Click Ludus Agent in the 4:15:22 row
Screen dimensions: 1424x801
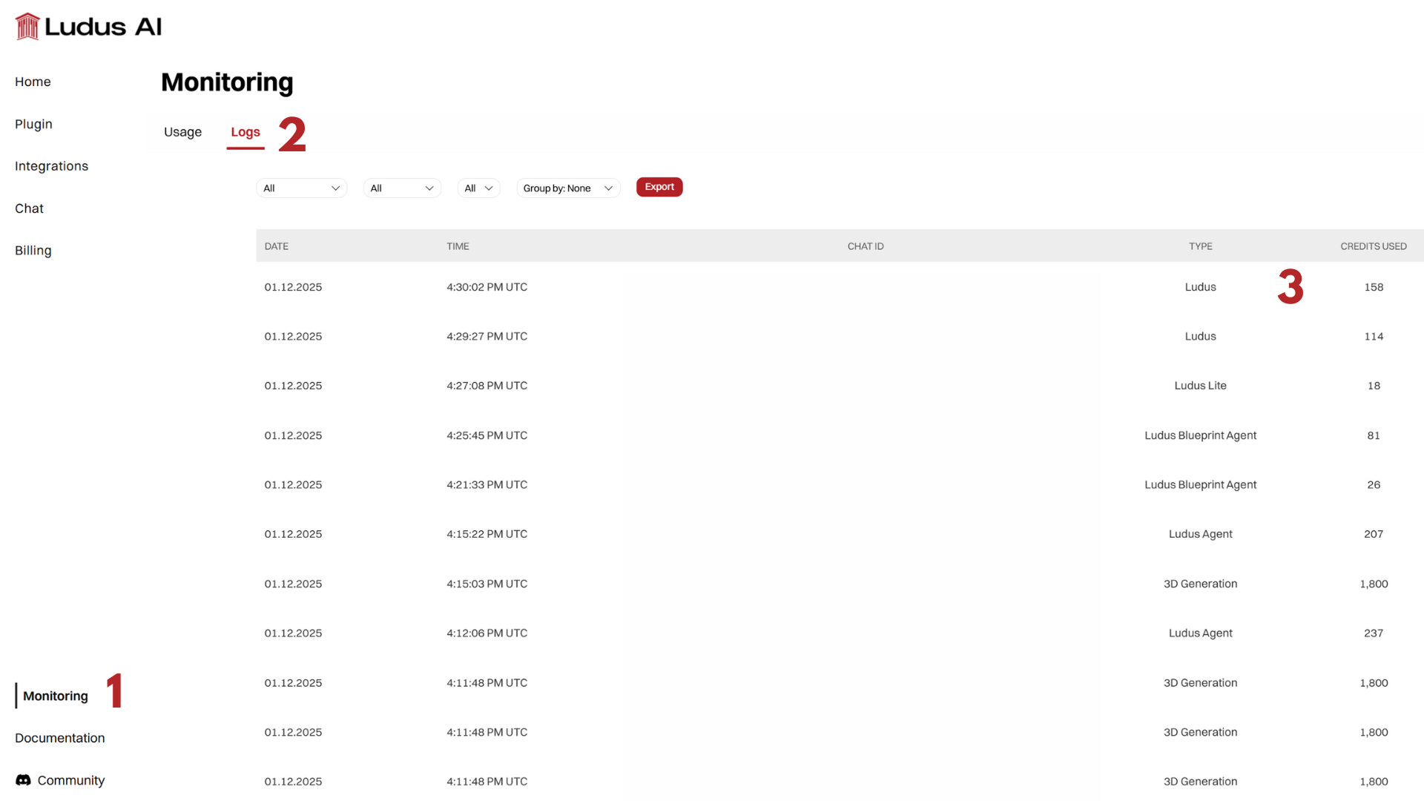(1200, 534)
